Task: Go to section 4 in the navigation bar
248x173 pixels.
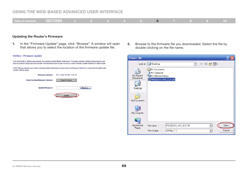Action: [124, 21]
